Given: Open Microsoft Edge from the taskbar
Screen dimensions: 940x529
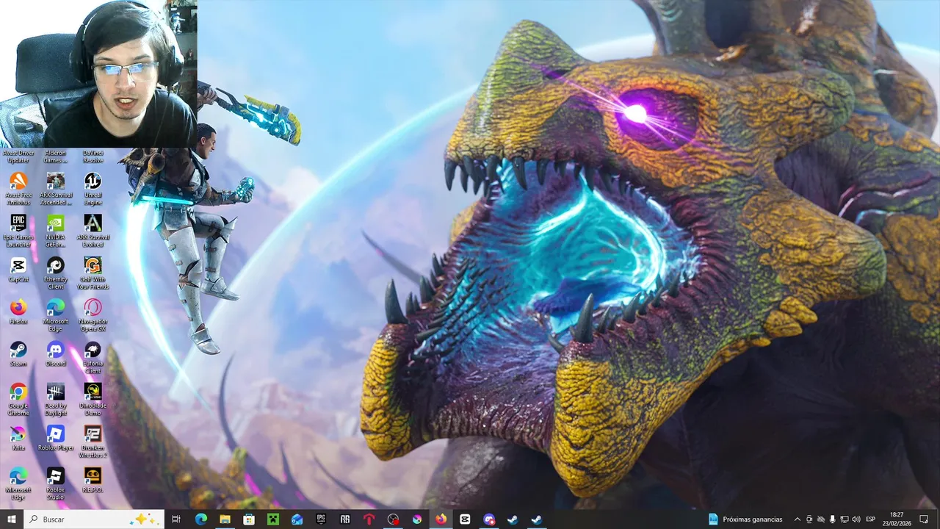Looking at the screenshot, I should click(x=200, y=519).
